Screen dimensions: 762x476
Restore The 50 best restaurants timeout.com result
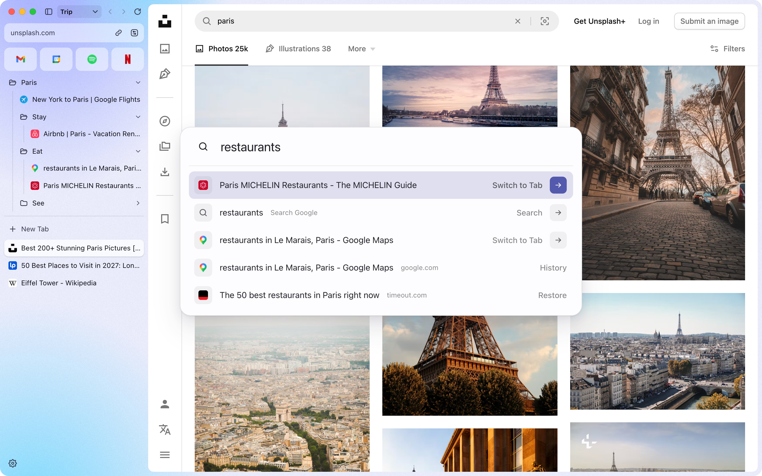(x=381, y=295)
